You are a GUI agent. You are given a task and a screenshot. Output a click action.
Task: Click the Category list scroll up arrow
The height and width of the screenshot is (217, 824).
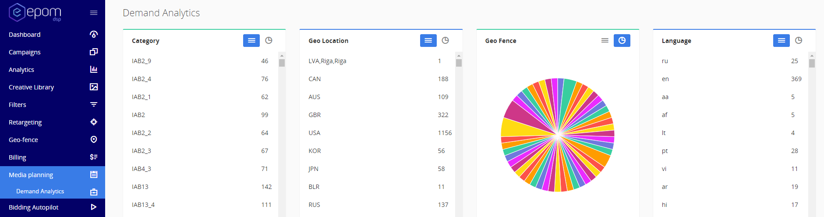282,56
